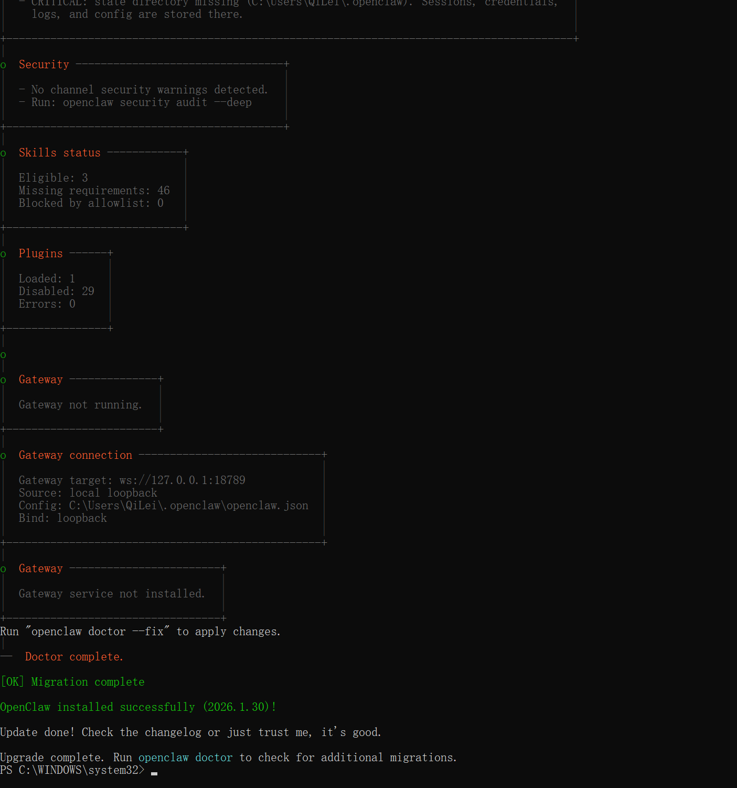Click the green '[OK] Migration complete' line
The height and width of the screenshot is (788, 737).
coord(72,682)
